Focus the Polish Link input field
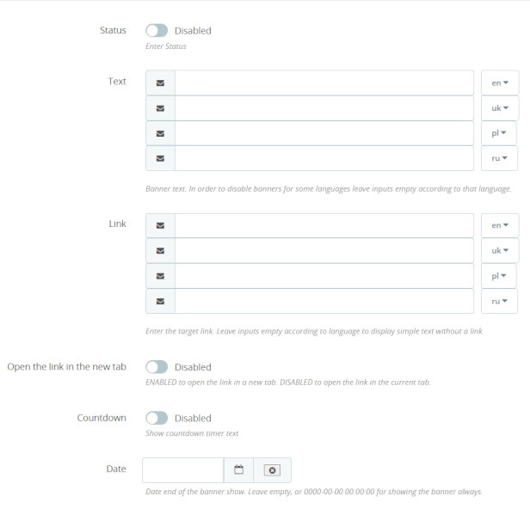Viewport: 530px width, 515px height. click(324, 276)
